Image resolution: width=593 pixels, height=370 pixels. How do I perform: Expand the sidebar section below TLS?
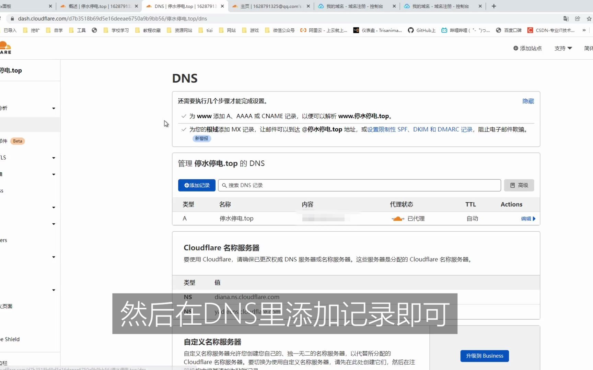pyautogui.click(x=54, y=174)
